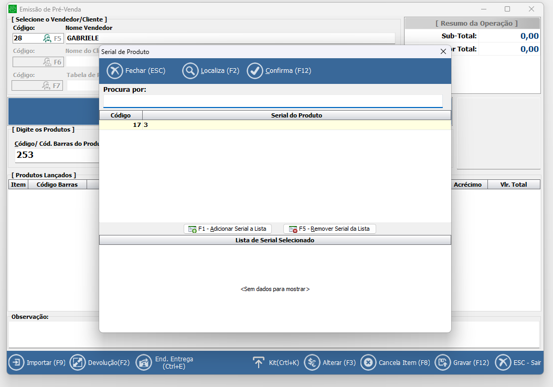Click the Código column header in serial grid
This screenshot has width=553, height=387.
point(121,115)
